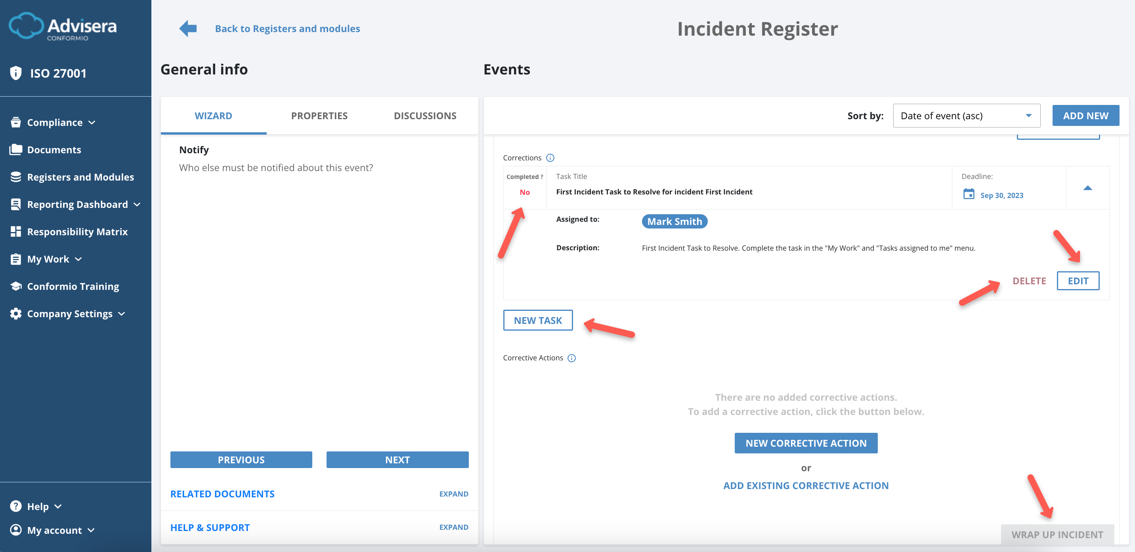Image resolution: width=1135 pixels, height=552 pixels.
Task: Open the Discussions tab
Action: tap(425, 115)
